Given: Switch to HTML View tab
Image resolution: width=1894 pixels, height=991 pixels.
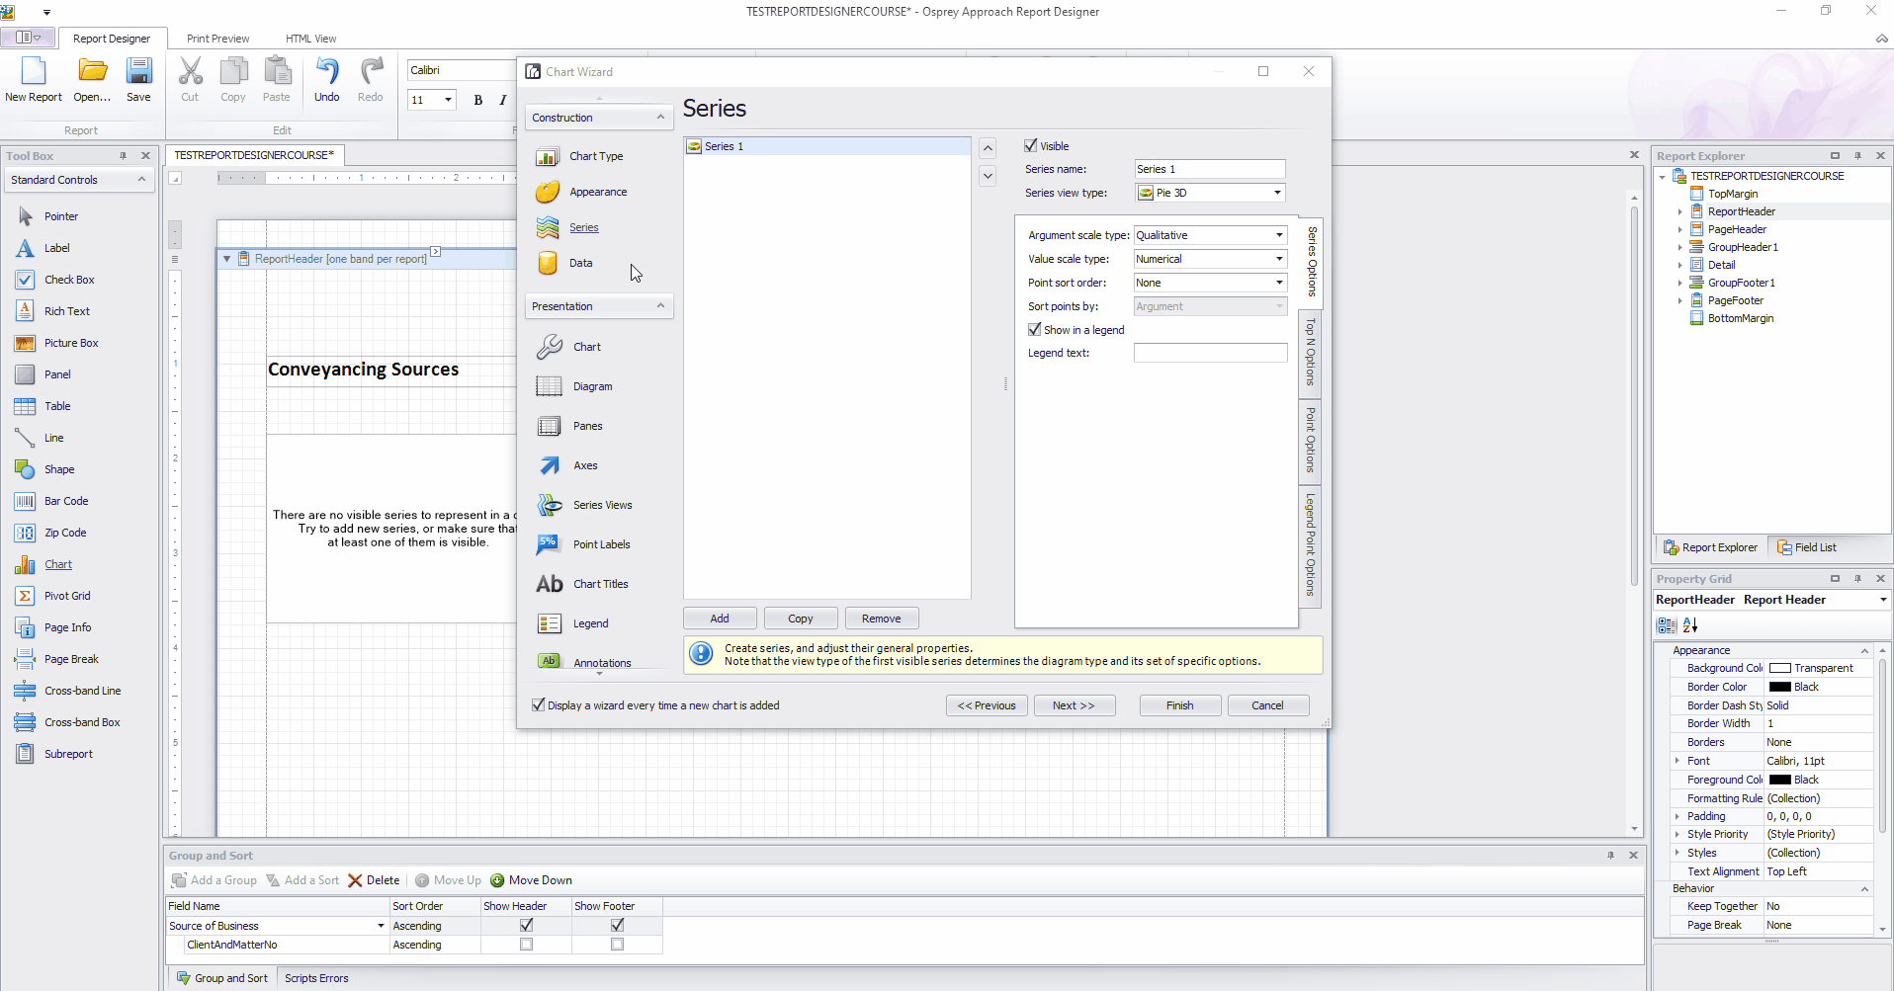Looking at the screenshot, I should [310, 39].
